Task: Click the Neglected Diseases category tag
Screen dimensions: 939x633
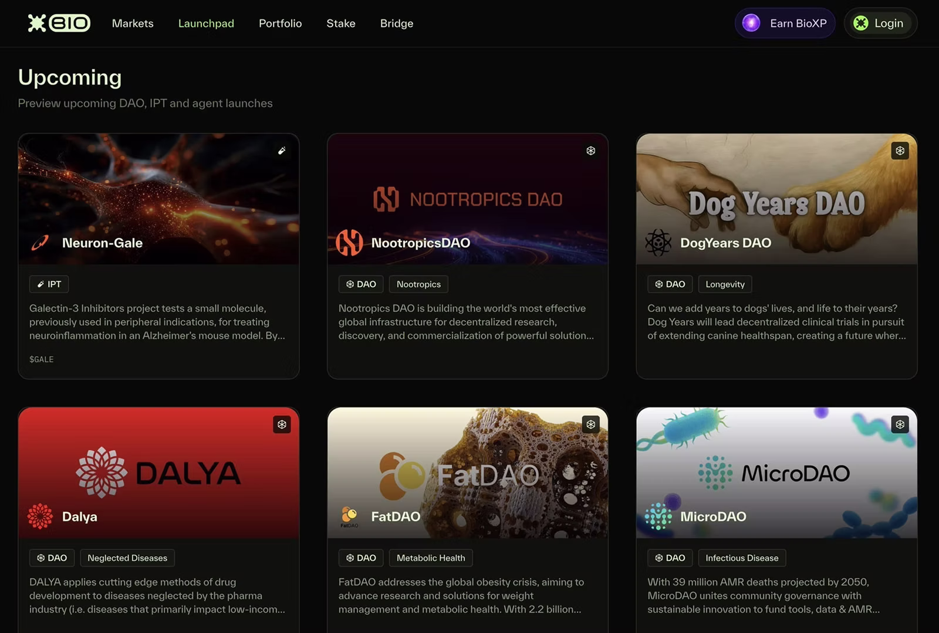Action: [127, 558]
